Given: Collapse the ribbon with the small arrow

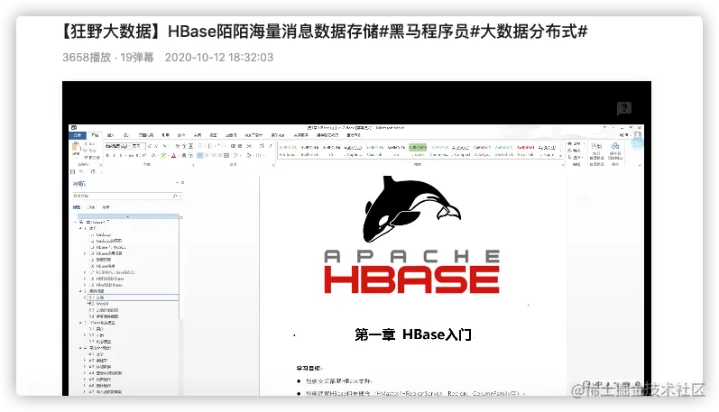Looking at the screenshot, I should (x=640, y=166).
